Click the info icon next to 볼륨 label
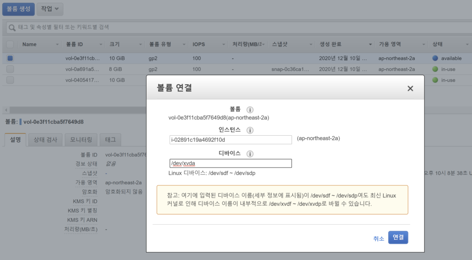The height and width of the screenshot is (260, 472). pyautogui.click(x=250, y=110)
